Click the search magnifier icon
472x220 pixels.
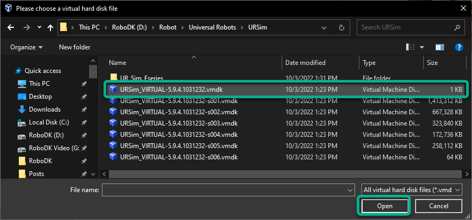456,27
